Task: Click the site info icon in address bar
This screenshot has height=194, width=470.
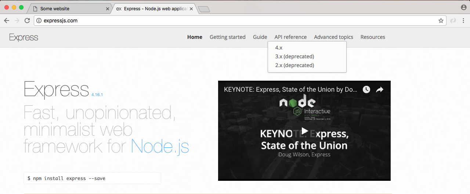Action: tap(39, 21)
